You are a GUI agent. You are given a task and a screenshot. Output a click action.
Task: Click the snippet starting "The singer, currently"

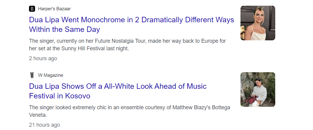click(x=127, y=41)
